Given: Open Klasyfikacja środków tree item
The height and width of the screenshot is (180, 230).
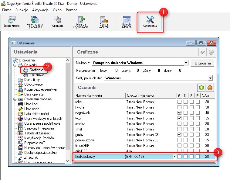Looking at the screenshot, I should pos(39,138).
